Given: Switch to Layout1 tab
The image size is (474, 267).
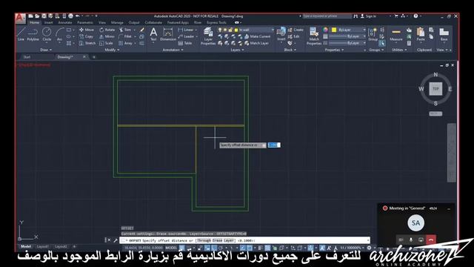Looking at the screenshot, I should pyautogui.click(x=42, y=246).
